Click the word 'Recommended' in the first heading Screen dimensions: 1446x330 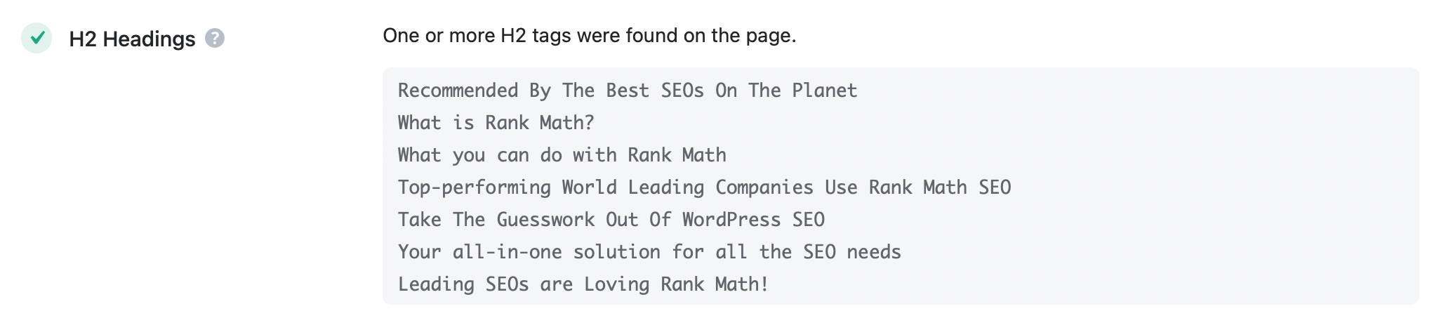tap(458, 91)
